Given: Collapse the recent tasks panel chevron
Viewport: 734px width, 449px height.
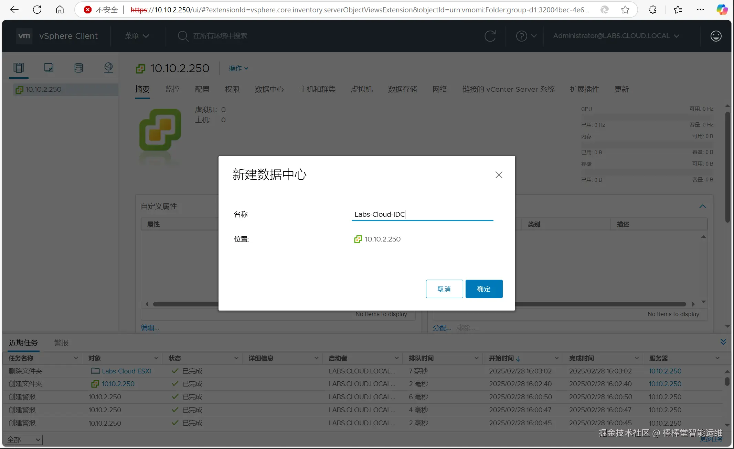Looking at the screenshot, I should click(723, 342).
